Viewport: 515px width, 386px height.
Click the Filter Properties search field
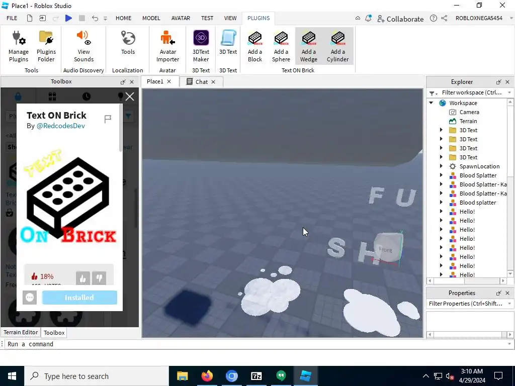466,304
